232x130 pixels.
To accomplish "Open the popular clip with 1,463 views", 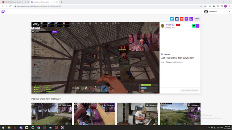I will click(x=181, y=114).
